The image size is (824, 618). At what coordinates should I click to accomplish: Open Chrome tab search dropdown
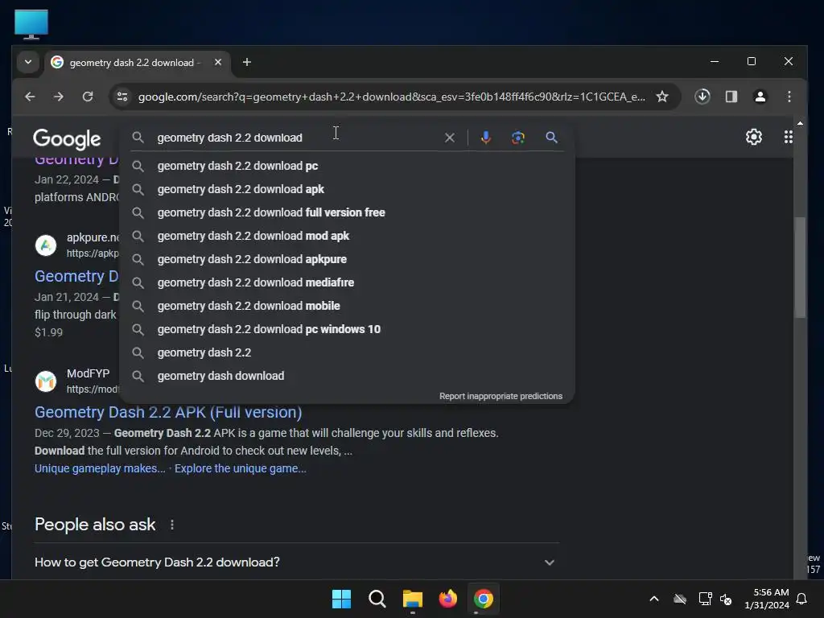click(28, 62)
